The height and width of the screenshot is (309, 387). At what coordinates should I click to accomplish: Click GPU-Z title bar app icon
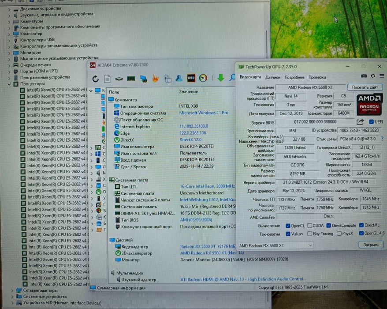[x=241, y=67]
